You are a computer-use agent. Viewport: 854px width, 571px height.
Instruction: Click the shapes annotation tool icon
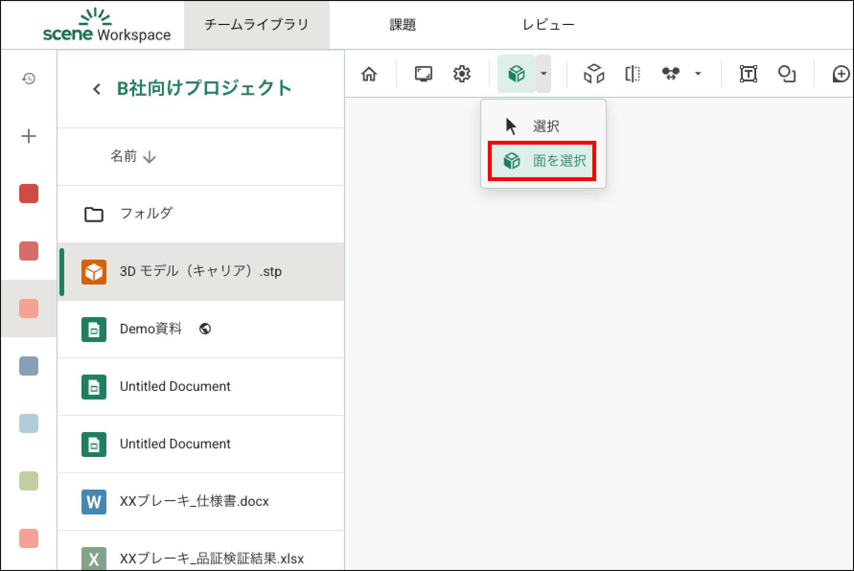786,74
